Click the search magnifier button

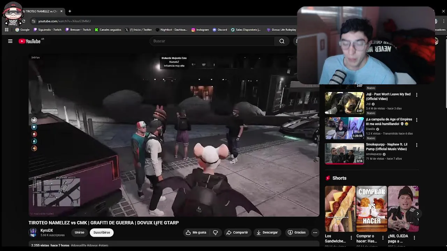pyautogui.click(x=282, y=41)
